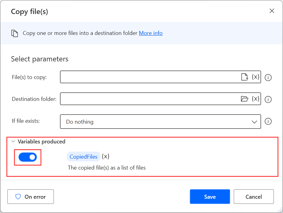Insert variable in File(s) to copy field
Screen dimensions: 283x213
(x=256, y=77)
